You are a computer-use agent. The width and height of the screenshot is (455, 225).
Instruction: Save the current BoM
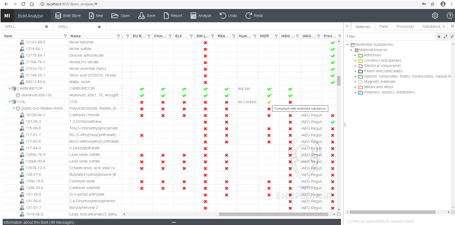tap(147, 16)
